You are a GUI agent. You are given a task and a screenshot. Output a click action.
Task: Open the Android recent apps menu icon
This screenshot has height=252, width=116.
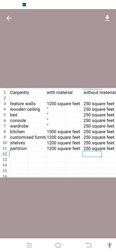point(29,245)
